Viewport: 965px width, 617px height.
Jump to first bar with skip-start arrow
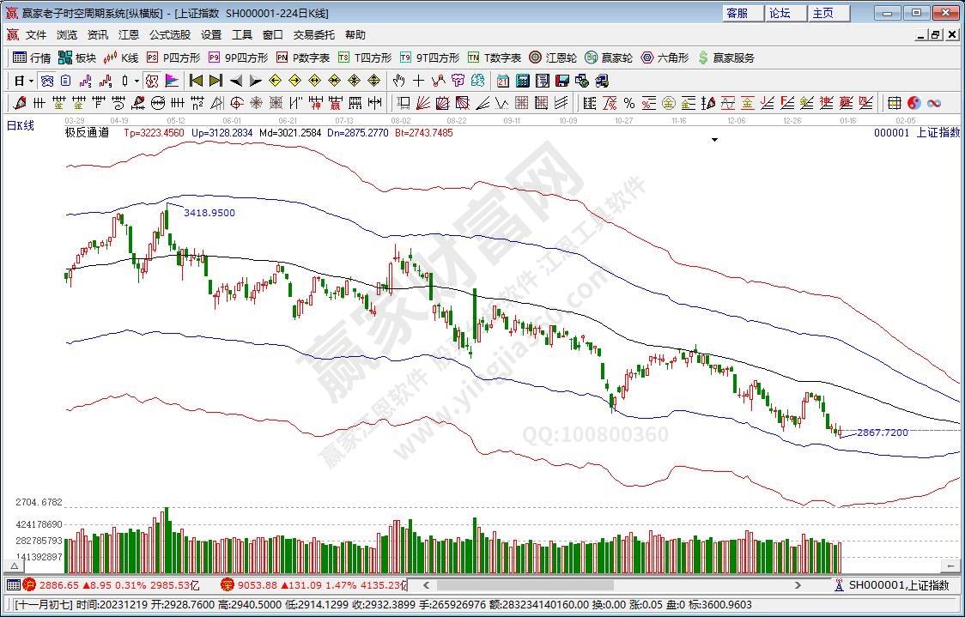point(196,81)
